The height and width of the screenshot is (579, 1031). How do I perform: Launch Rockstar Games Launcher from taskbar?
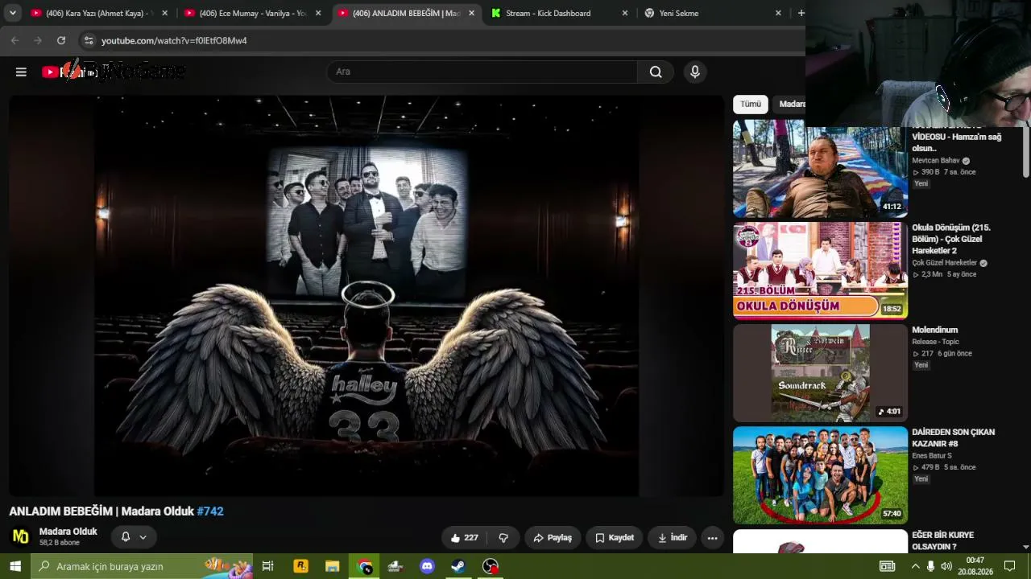point(300,566)
